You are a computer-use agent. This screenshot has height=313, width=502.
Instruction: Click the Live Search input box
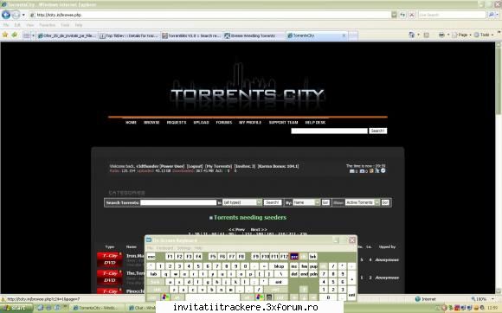pyautogui.click(x=452, y=15)
